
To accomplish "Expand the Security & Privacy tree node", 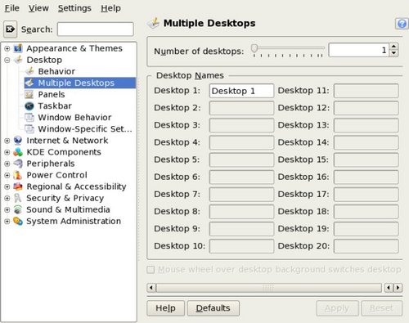I will [7, 198].
